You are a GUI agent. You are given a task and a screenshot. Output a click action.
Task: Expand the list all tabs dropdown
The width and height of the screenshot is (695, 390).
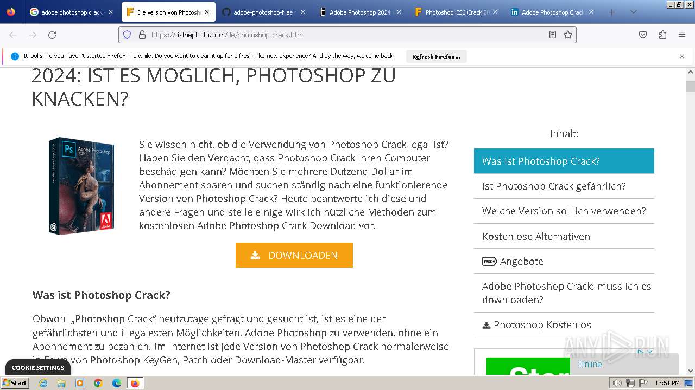click(633, 12)
